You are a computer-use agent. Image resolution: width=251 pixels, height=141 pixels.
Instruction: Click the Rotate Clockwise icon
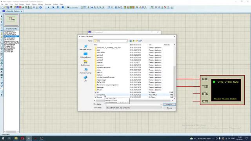2,83
